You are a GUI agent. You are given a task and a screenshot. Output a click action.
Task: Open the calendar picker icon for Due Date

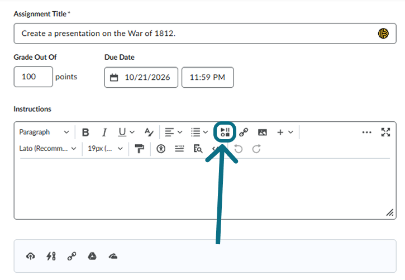pos(114,77)
